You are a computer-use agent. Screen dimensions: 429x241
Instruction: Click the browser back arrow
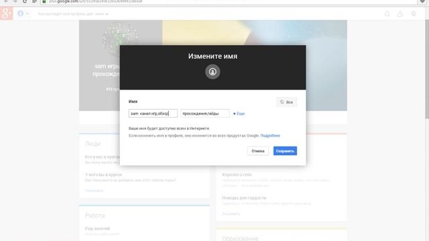pyautogui.click(x=6, y=1)
